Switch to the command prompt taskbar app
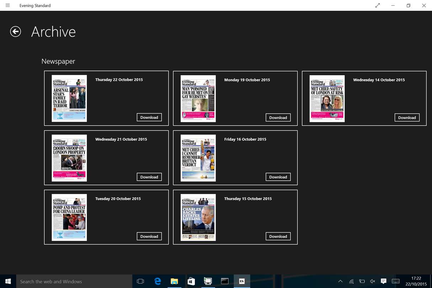Screen dimensions: 432x288 click(x=225, y=281)
